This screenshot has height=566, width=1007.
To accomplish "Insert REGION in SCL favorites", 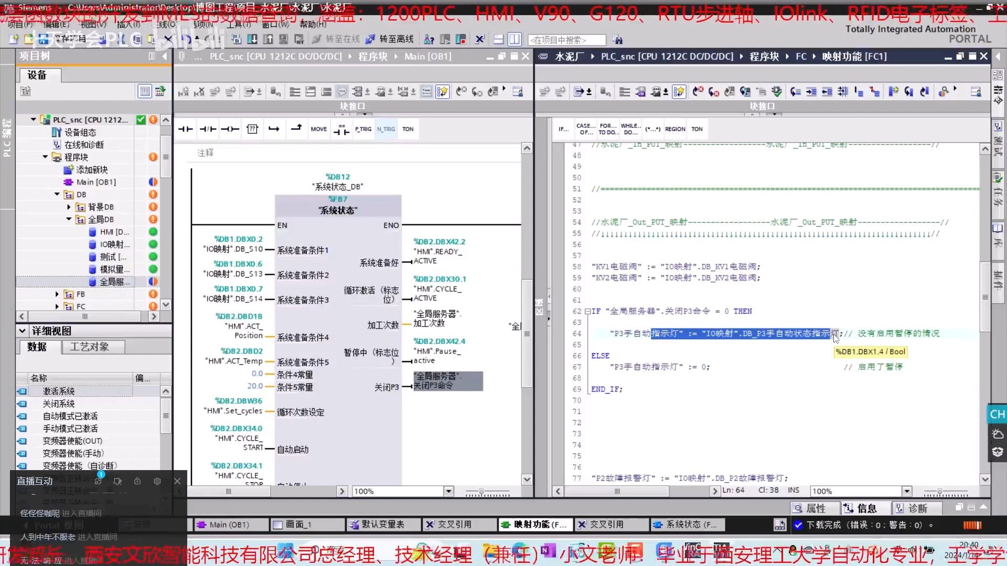I will (675, 129).
